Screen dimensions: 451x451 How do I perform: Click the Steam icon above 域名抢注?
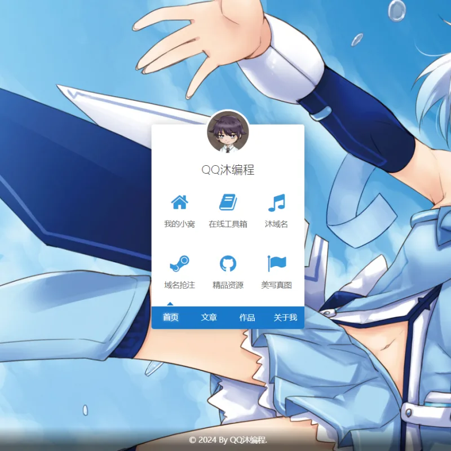coord(179,263)
